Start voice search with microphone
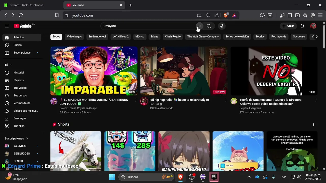Viewport: 326px width, 183px height. [x=222, y=26]
